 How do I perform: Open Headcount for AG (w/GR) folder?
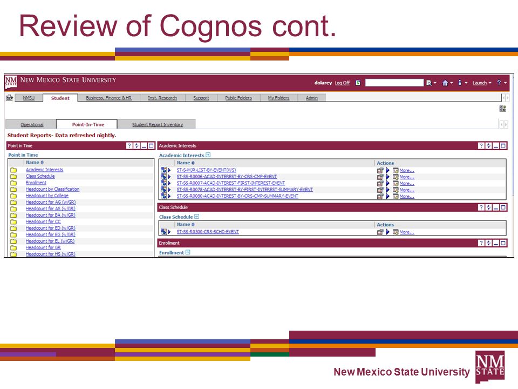[51, 202]
